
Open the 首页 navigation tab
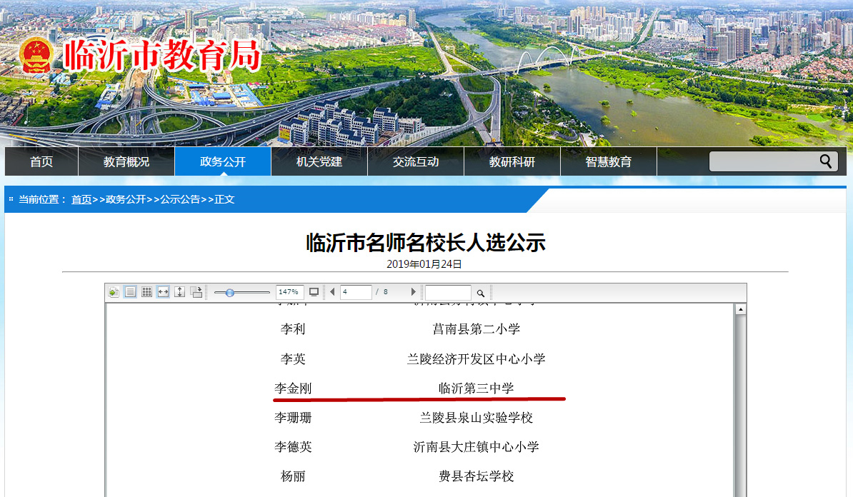41,161
